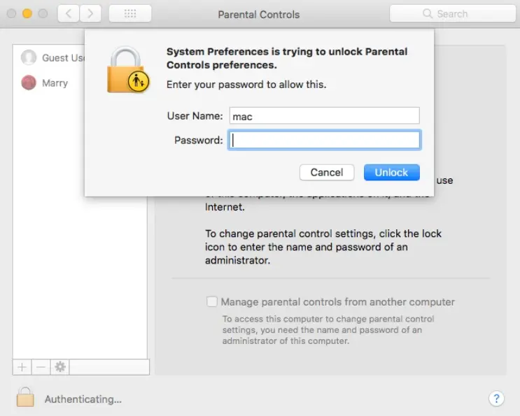Click the User Name field

click(324, 116)
